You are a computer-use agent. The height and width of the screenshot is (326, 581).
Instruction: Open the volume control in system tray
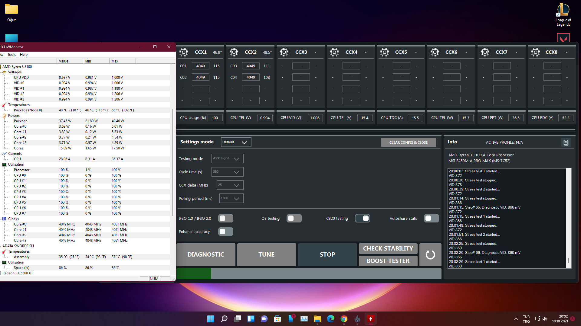545,319
